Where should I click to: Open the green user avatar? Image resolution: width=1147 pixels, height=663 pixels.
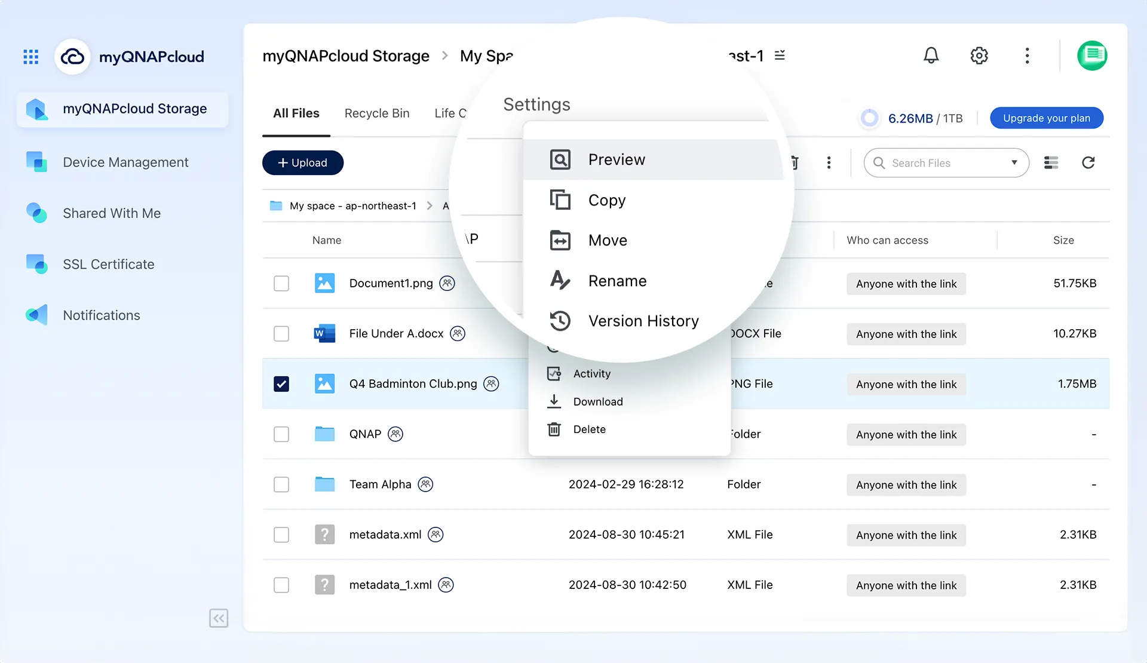point(1092,56)
